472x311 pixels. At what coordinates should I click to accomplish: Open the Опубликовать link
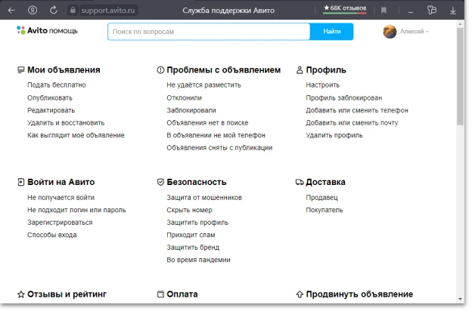coord(50,98)
